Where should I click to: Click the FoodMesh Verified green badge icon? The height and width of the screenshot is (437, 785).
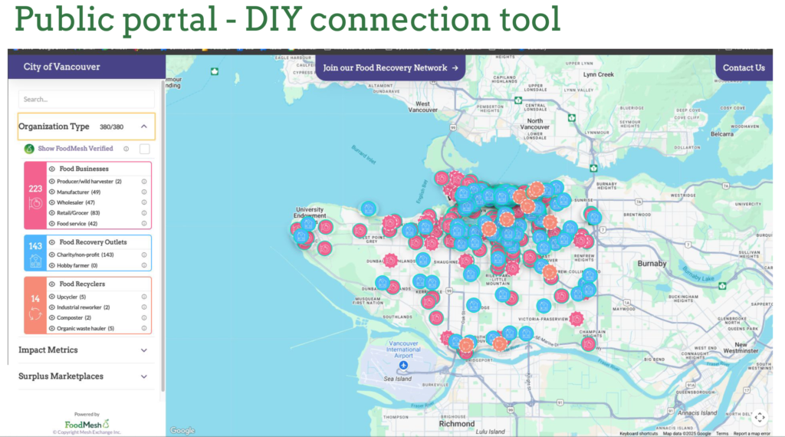tap(29, 149)
